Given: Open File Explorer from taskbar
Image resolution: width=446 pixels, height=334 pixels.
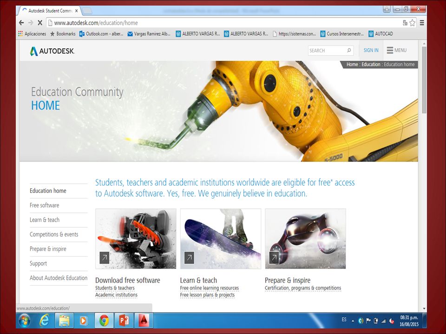Looking at the screenshot, I should tap(64, 321).
